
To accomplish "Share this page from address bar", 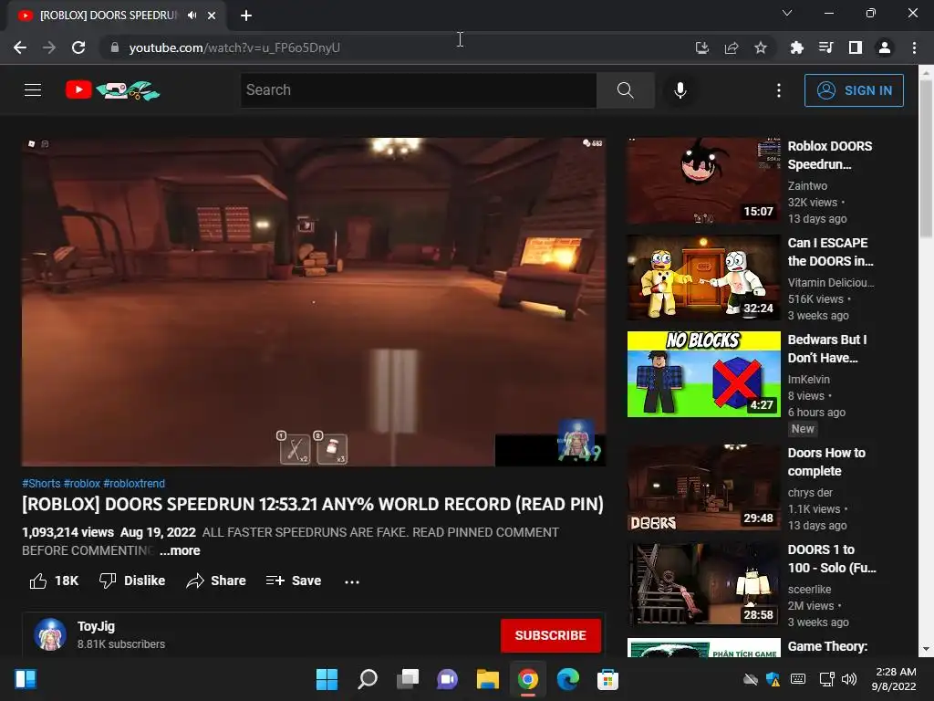I will pos(732,47).
